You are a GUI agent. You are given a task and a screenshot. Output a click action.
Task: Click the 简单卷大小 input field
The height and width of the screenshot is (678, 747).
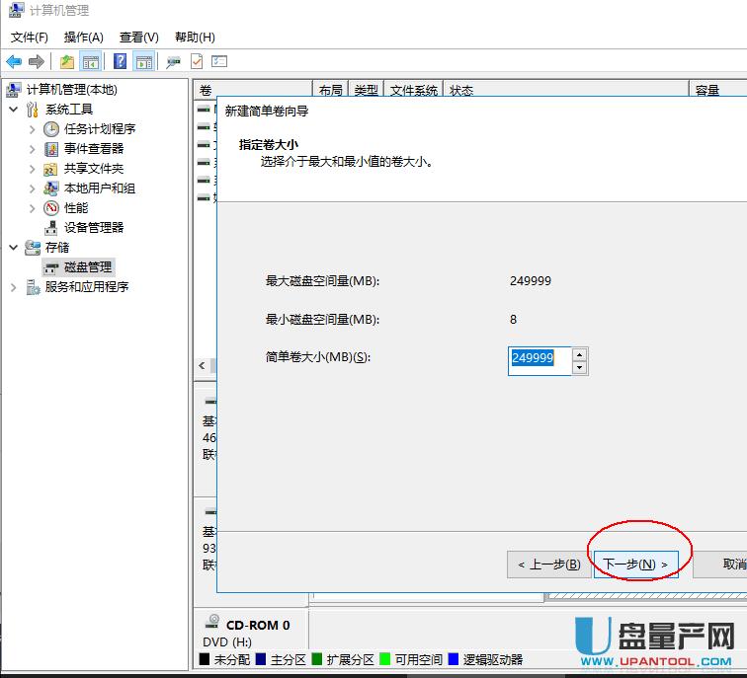point(539,360)
